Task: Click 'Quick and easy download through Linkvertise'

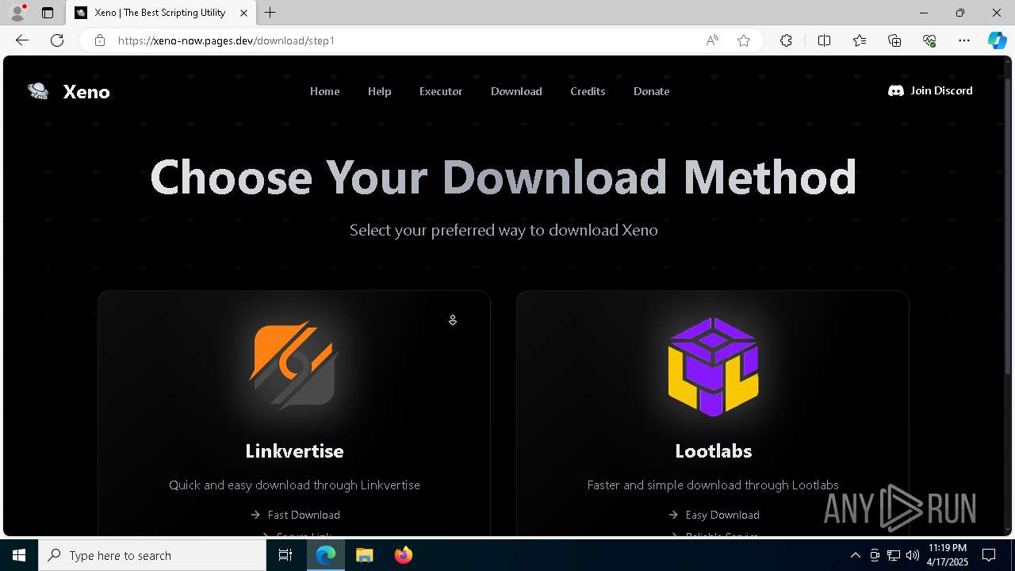Action: coord(294,485)
